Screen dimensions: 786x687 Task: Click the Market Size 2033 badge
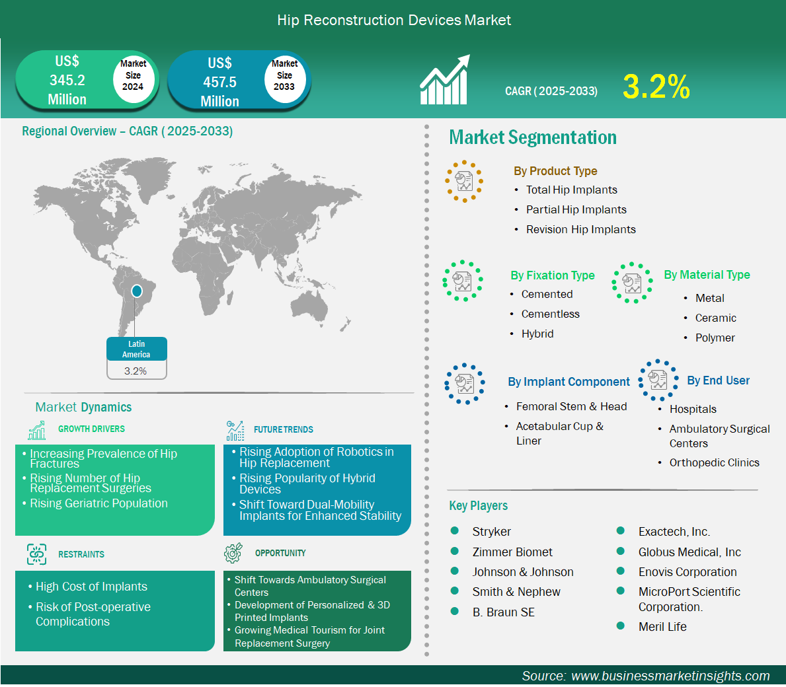pyautogui.click(x=284, y=75)
